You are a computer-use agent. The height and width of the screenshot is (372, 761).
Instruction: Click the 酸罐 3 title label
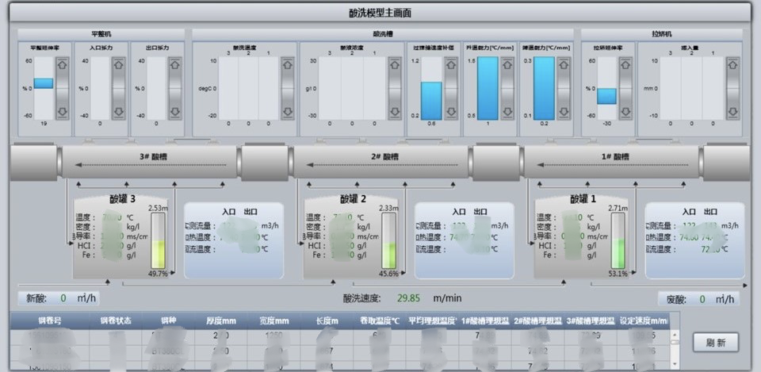(122, 198)
